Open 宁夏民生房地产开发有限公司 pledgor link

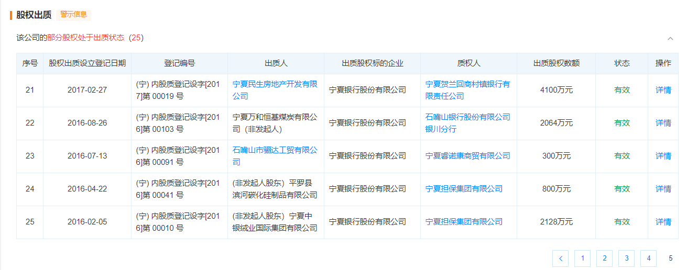[275, 90]
